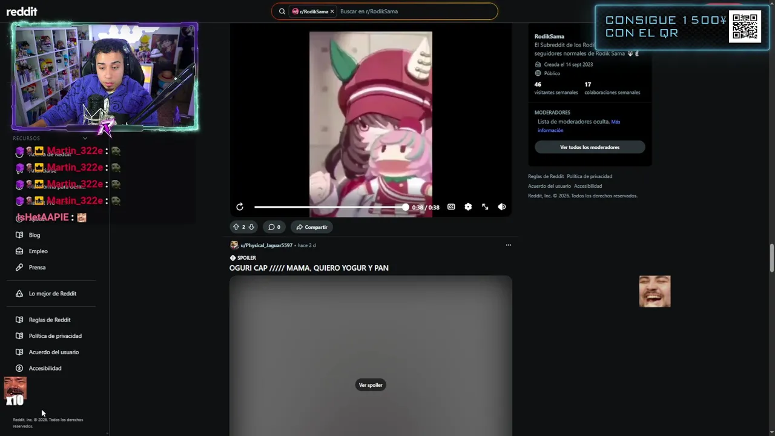Seek on the video progress bar

330,207
